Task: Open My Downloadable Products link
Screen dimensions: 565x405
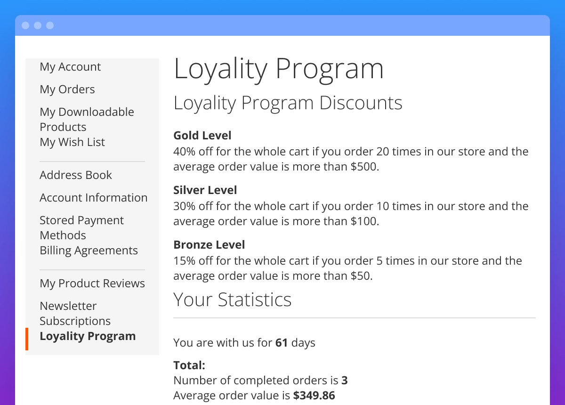Action: coord(87,119)
